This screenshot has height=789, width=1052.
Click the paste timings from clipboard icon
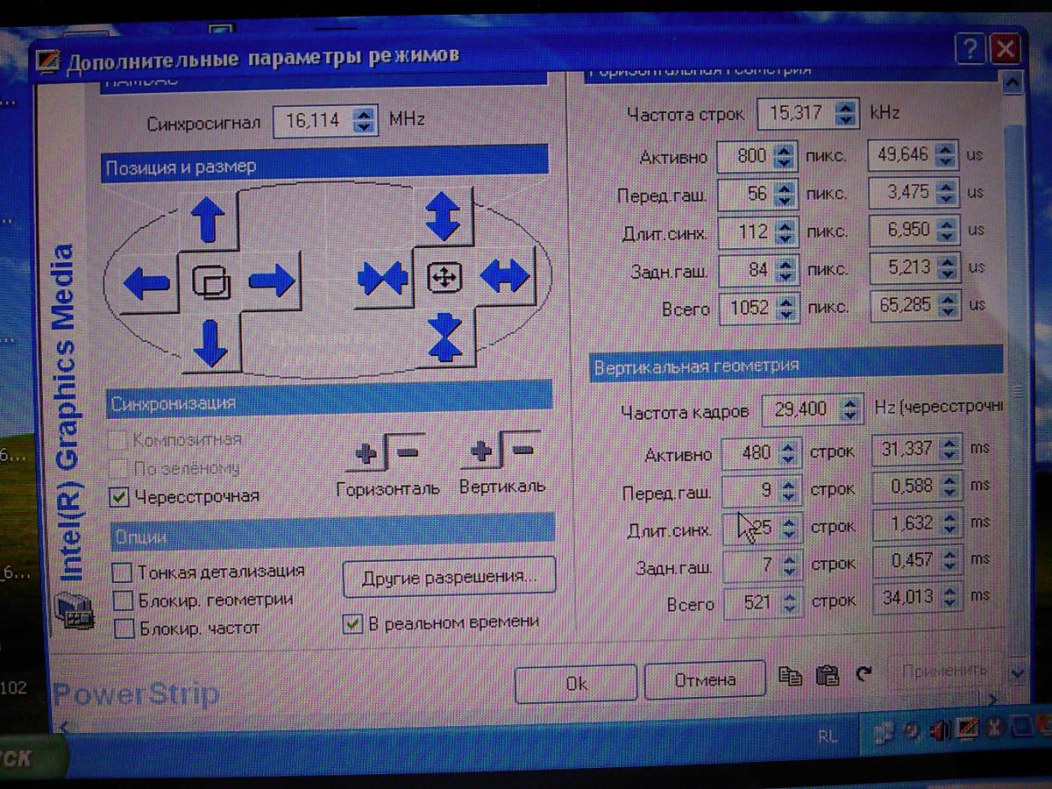pos(827,675)
